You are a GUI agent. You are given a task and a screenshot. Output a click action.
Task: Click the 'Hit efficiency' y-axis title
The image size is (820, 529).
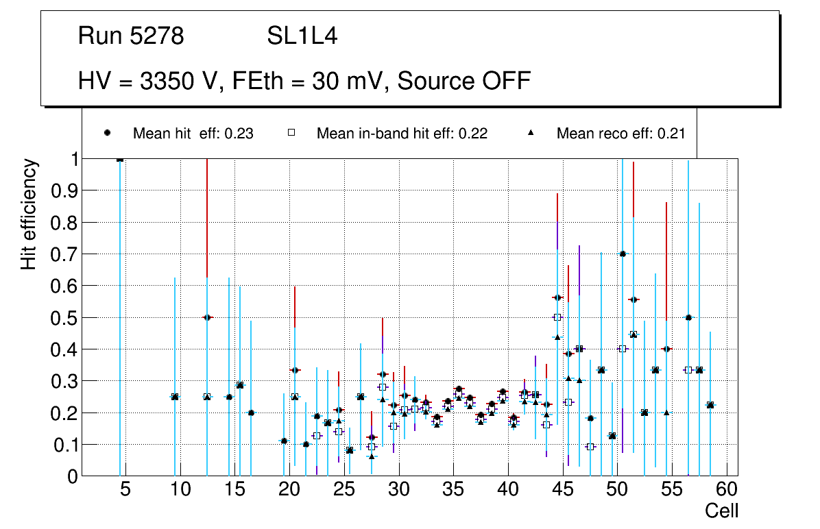tap(29, 214)
